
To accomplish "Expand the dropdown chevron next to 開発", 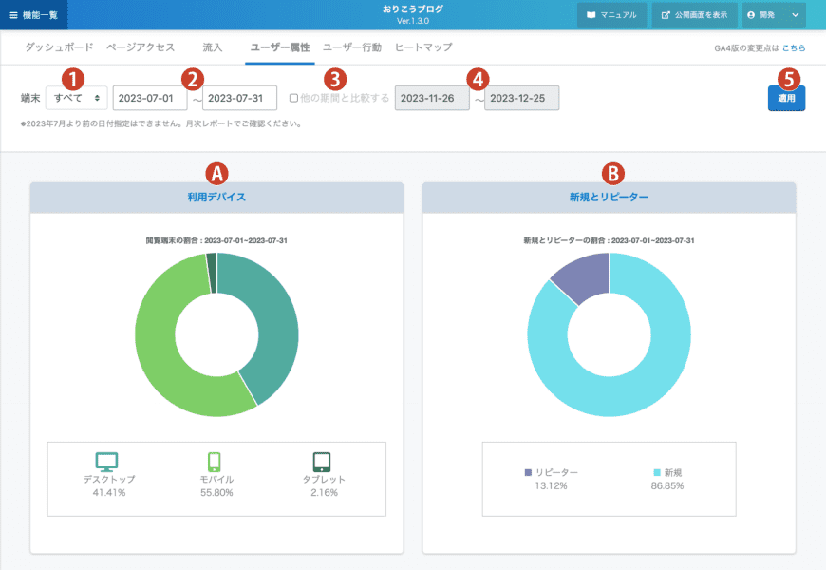I will point(795,15).
